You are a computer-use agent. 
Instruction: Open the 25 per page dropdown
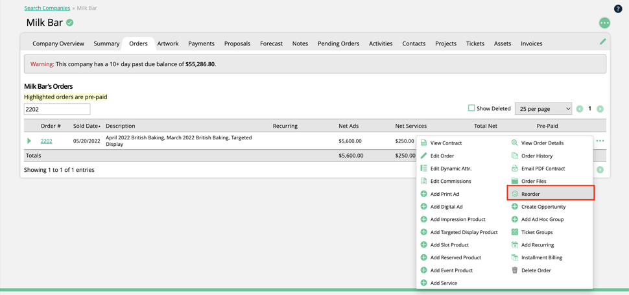coord(543,109)
